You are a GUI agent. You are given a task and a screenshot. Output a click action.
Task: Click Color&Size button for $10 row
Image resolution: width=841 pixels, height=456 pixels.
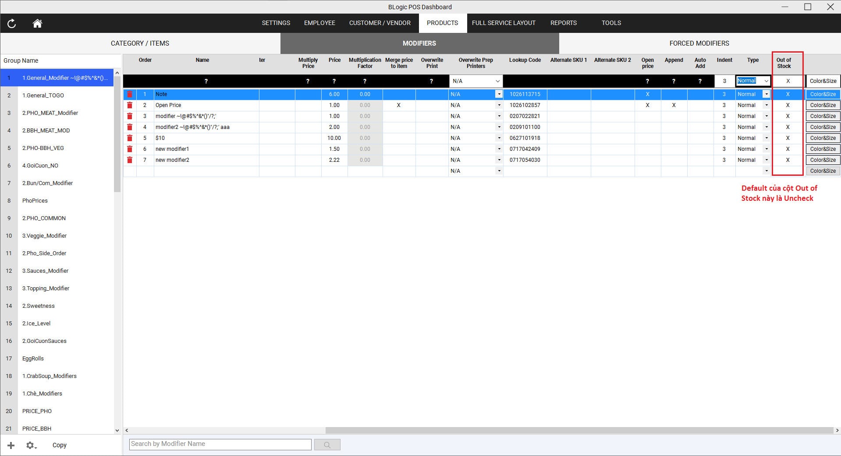point(823,138)
